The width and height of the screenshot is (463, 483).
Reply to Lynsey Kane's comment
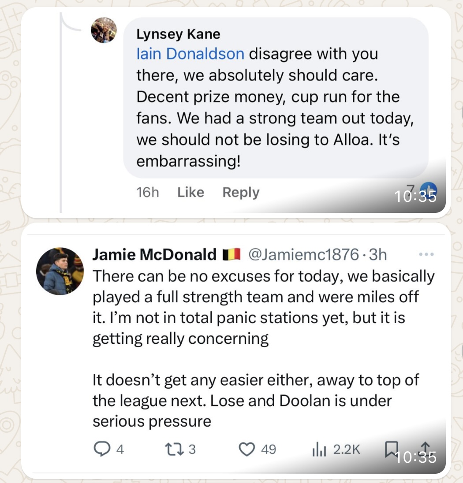[241, 192]
